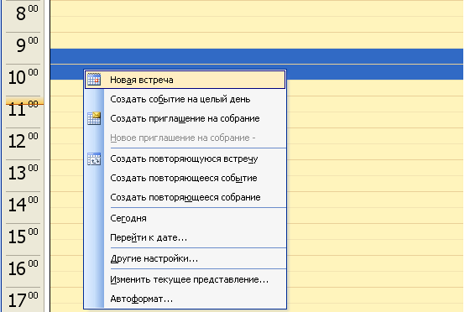Screen dimensions: 470x312
Task: Select 'Создать повторяющуюся встречу'
Action: [x=185, y=159]
